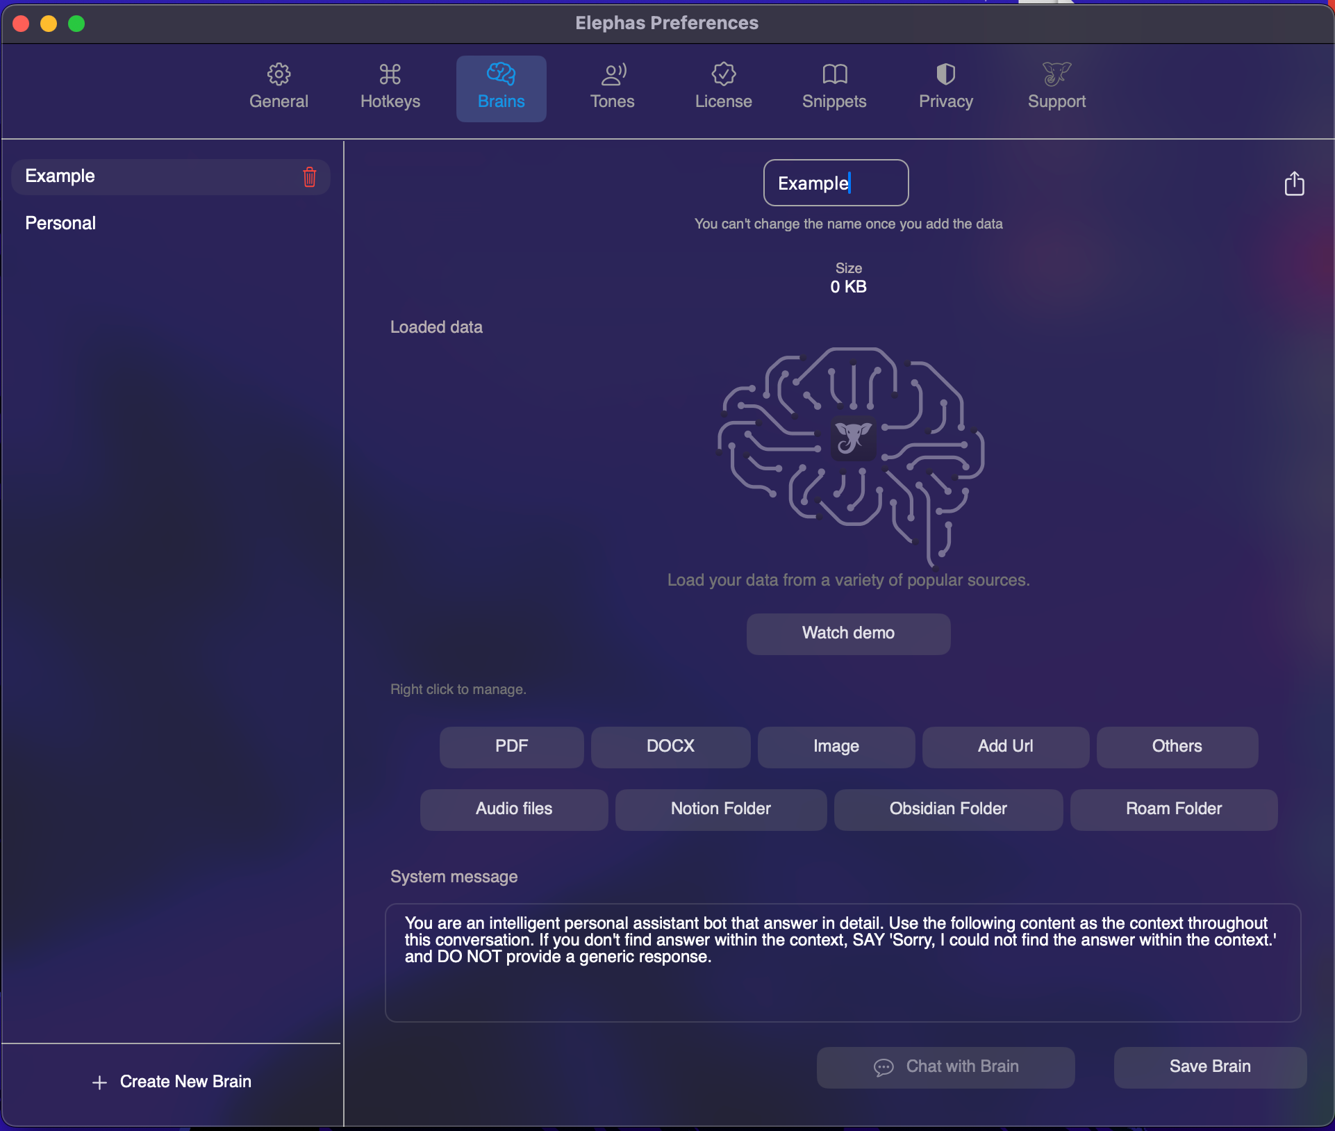The width and height of the screenshot is (1335, 1131).
Task: Click the Audio files button
Action: click(x=513, y=809)
